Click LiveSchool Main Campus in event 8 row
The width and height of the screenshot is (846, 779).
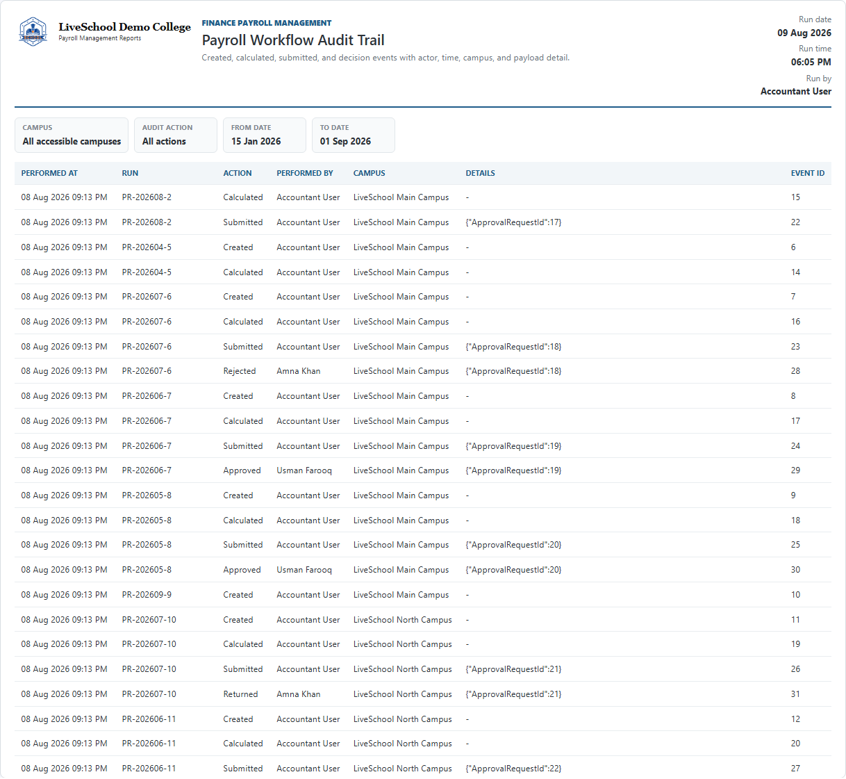(x=401, y=396)
